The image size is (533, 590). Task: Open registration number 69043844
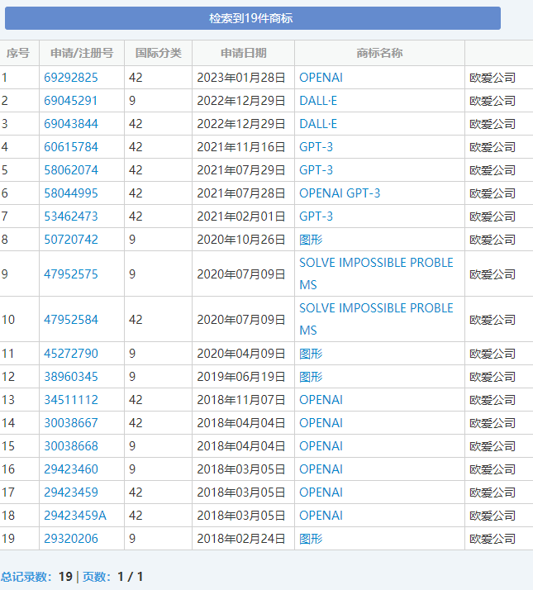pyautogui.click(x=71, y=124)
